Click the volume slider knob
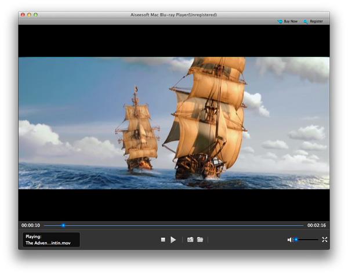The height and width of the screenshot is (275, 348). 296,240
